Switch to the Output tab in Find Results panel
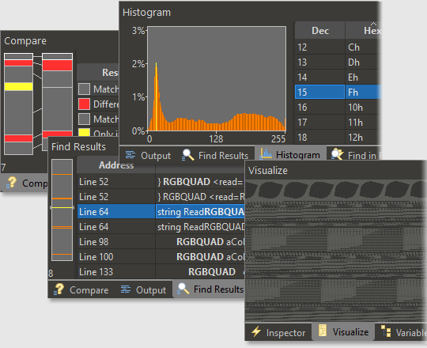This screenshot has height=348, width=427. (143, 289)
